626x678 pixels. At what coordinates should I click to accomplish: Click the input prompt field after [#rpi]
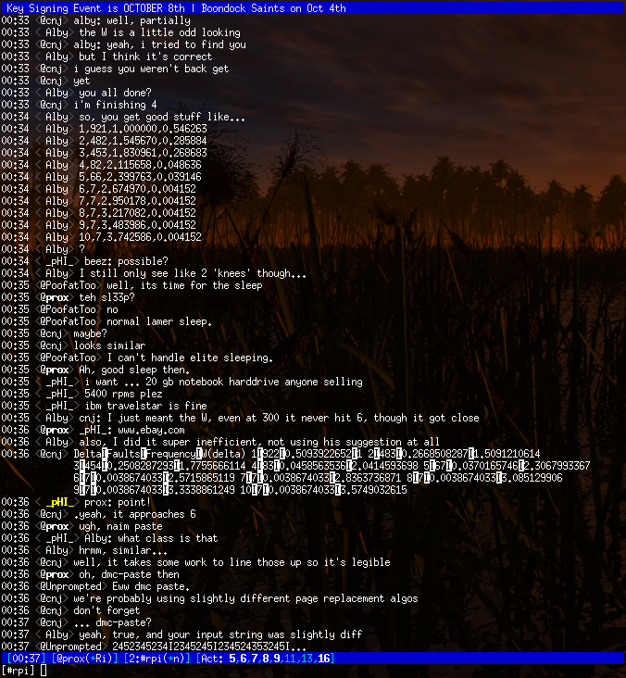tap(44, 671)
